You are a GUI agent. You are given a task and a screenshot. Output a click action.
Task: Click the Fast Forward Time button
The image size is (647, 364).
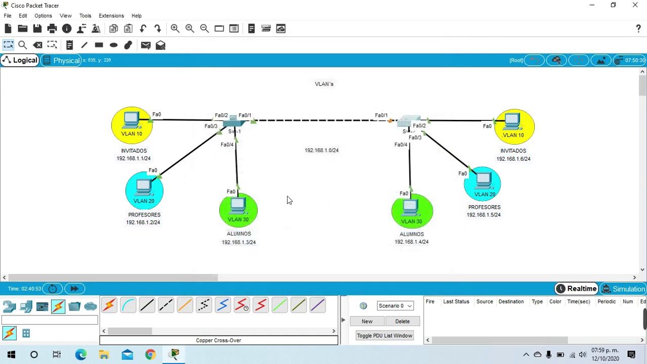[x=74, y=289]
